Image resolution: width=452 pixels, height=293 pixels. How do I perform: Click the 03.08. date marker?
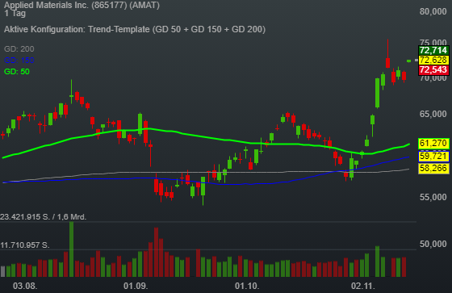coord(25,286)
